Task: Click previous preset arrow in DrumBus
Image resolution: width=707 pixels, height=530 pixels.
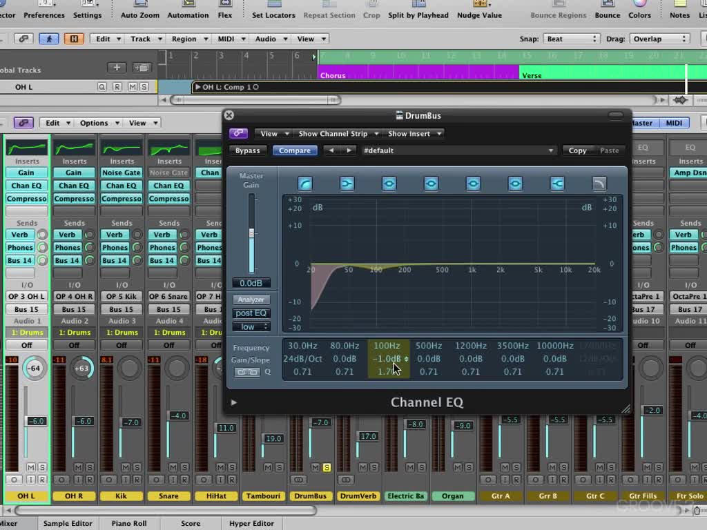Action: coord(331,150)
